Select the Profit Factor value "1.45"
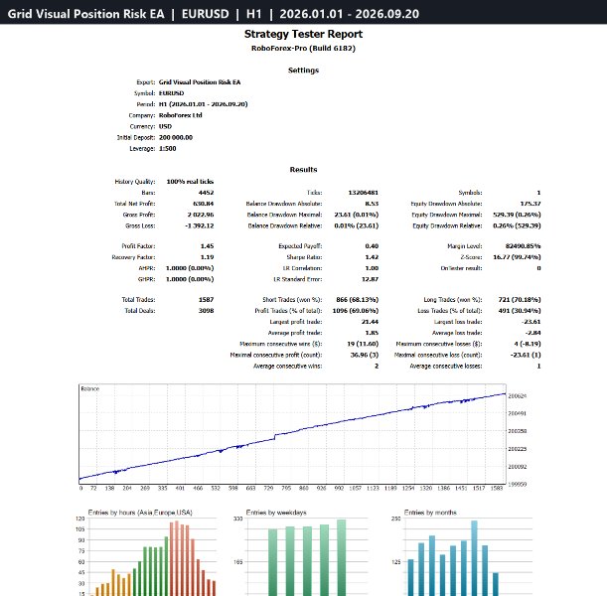This screenshot has width=607, height=596. tap(207, 246)
